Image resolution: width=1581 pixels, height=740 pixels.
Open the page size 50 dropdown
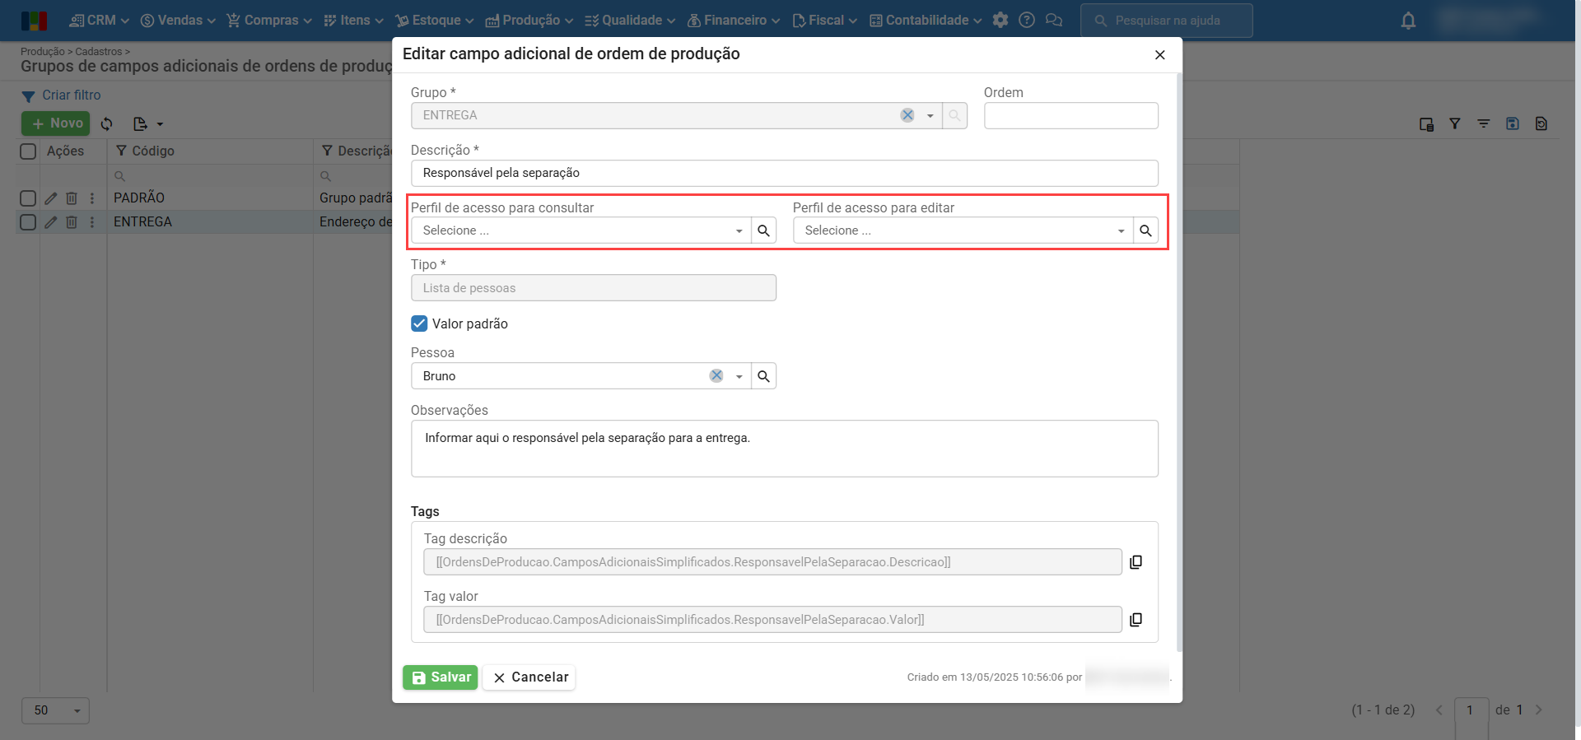click(55, 710)
